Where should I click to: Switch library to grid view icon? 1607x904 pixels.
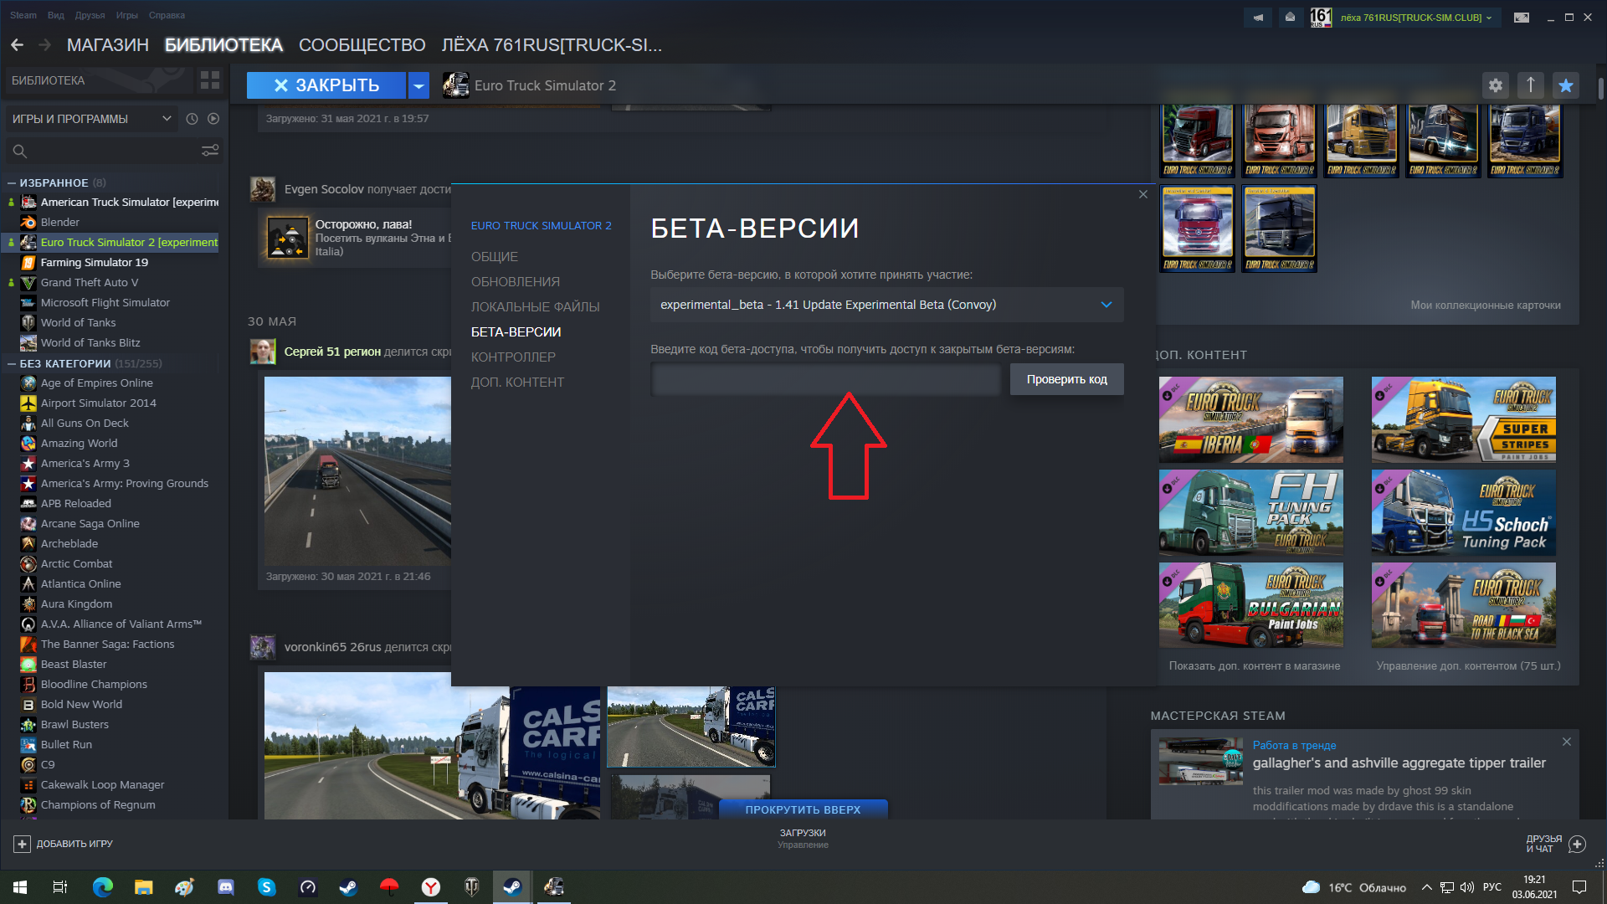click(x=210, y=80)
